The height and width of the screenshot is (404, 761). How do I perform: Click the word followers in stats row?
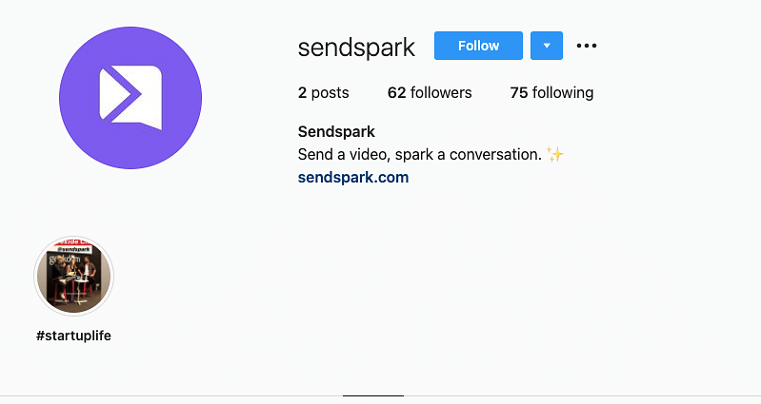pos(441,92)
